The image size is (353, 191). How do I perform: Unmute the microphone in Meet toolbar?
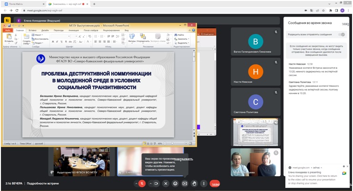[142, 183]
